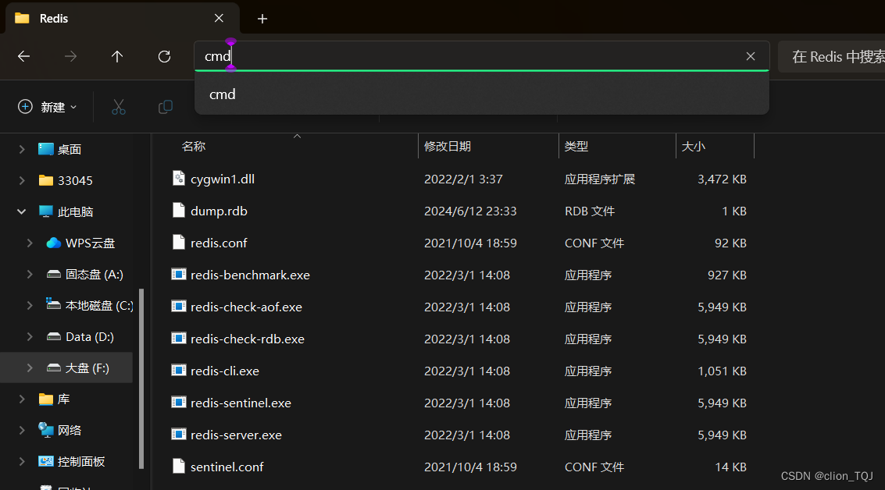
Task: Click the redis-cli.exe file name
Action: [x=225, y=371]
